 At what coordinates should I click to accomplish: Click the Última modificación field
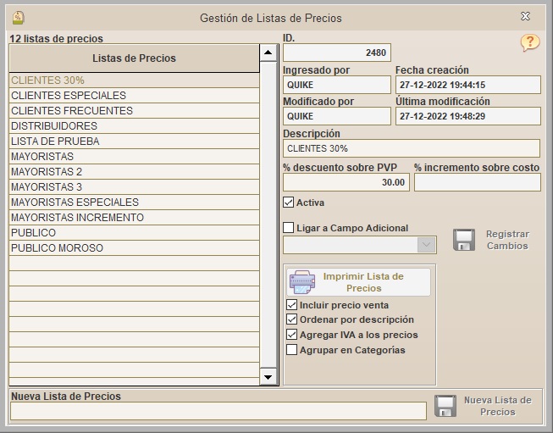click(468, 116)
